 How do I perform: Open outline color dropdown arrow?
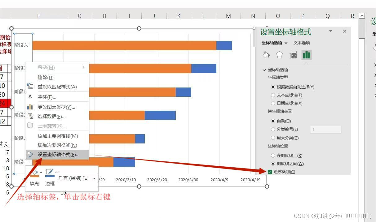click(x=56, y=173)
